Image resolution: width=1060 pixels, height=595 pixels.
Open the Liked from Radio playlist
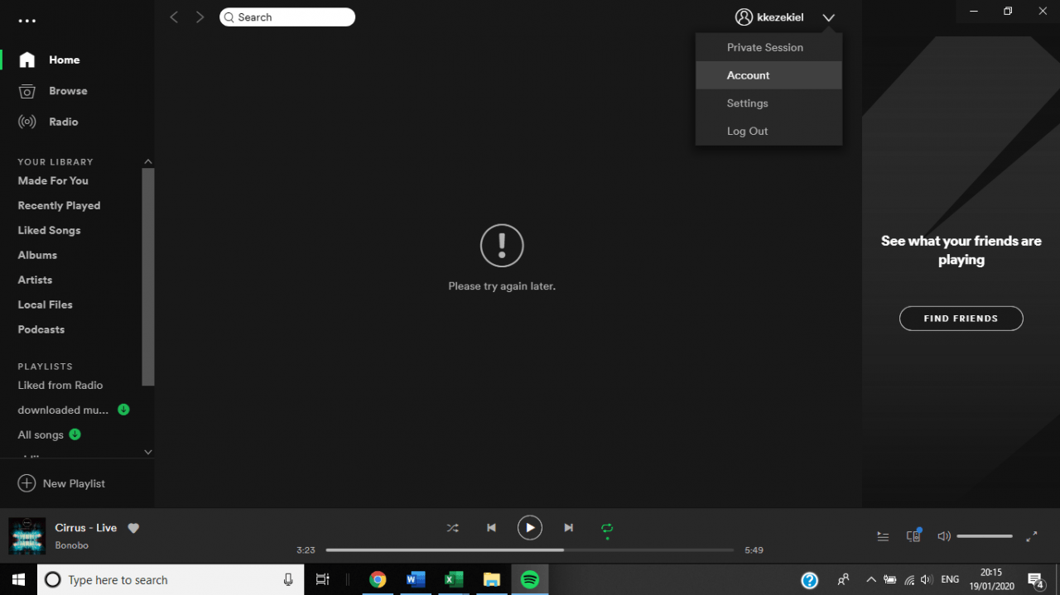coord(60,385)
